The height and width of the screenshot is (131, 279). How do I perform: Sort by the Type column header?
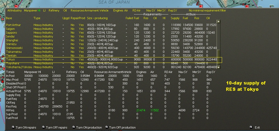point(37,18)
